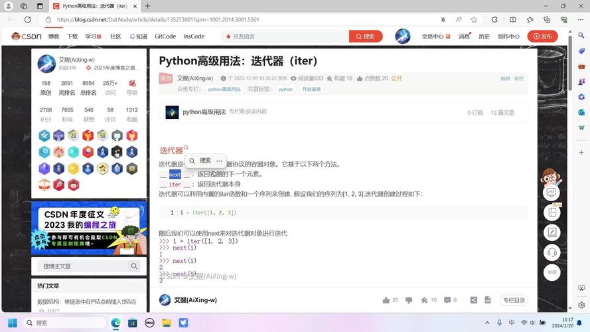Click the thumbs-down dislike icon
The height and width of the screenshot is (332, 590).
coord(409,300)
